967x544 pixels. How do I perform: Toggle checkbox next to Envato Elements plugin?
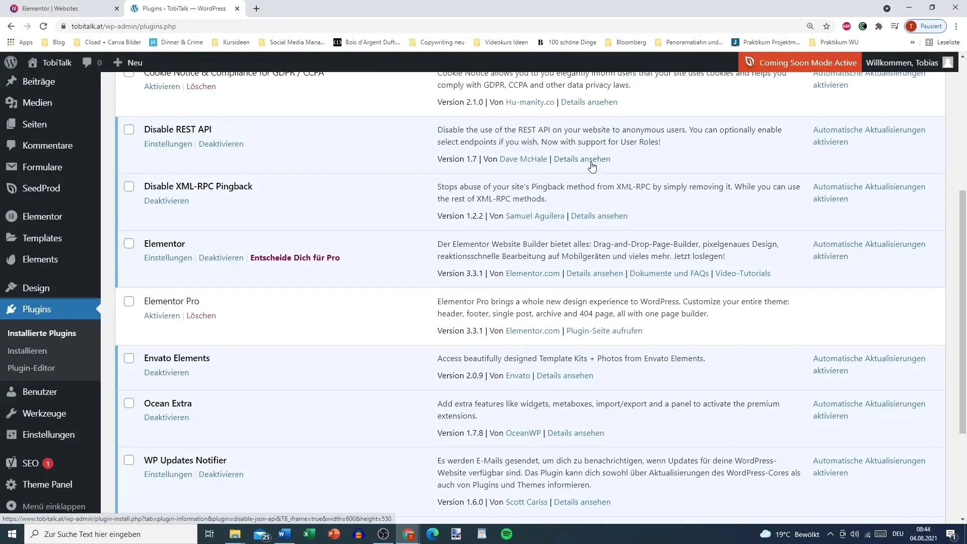click(x=129, y=357)
